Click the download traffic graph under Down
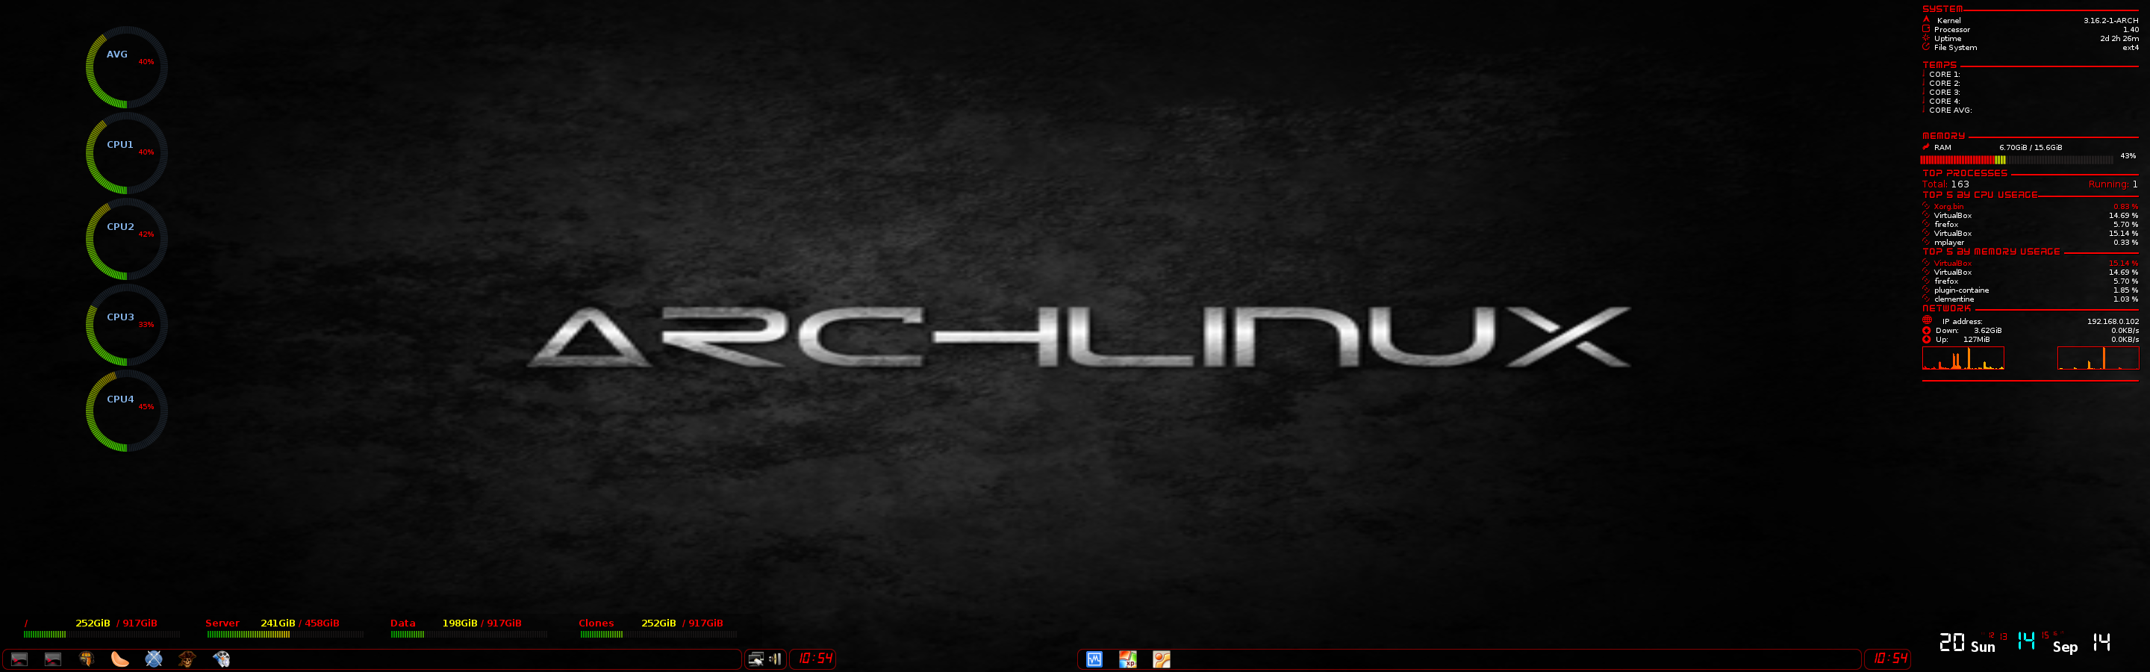2150x672 pixels. pos(1963,358)
